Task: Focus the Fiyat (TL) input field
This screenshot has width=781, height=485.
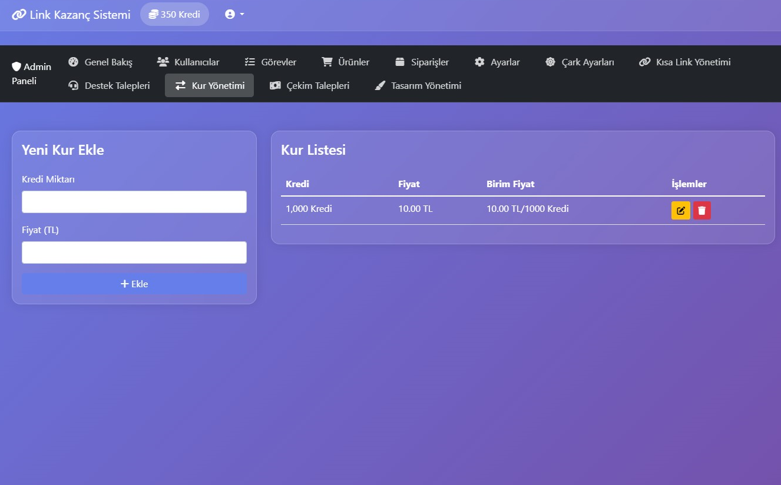Action: [134, 253]
